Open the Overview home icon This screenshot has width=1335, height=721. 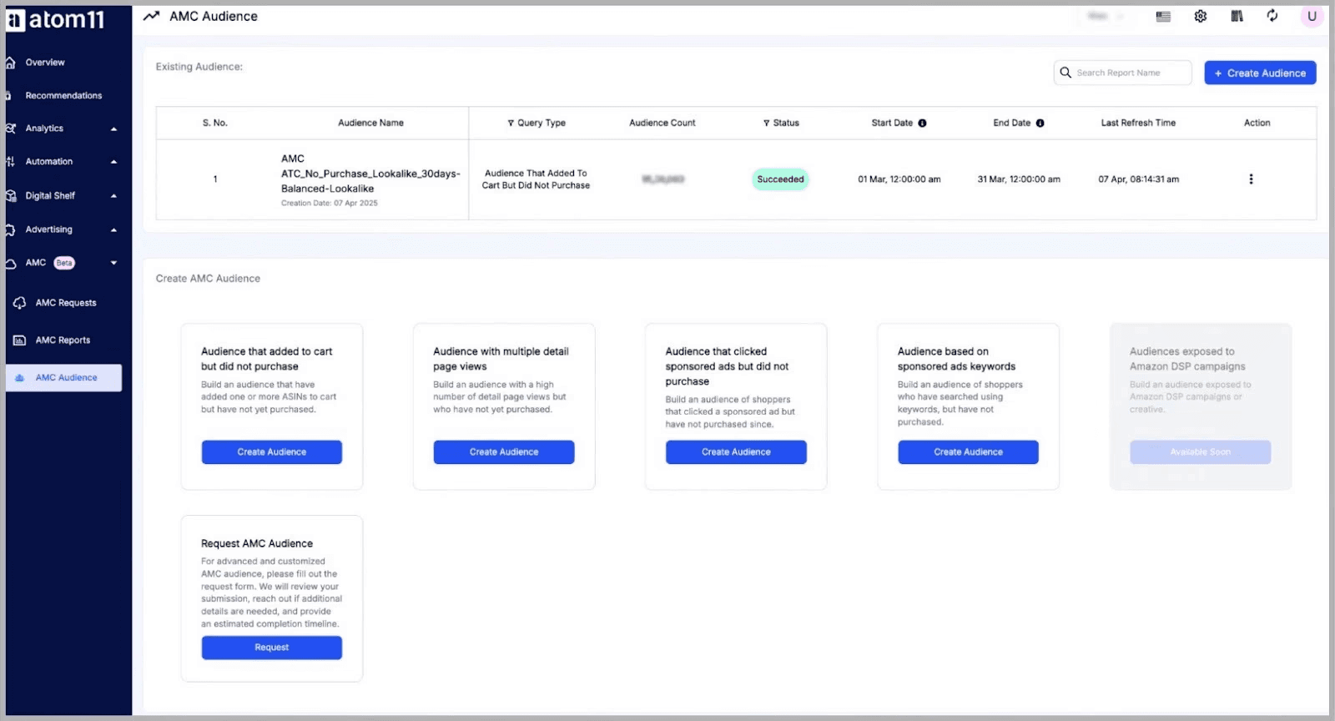[10, 63]
